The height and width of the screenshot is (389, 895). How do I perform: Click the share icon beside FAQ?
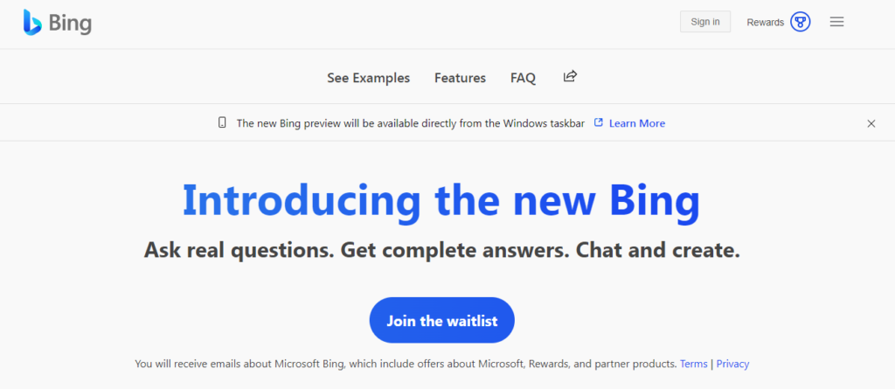570,77
